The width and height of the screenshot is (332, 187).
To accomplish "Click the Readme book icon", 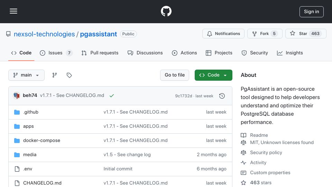I will pos(243,135).
